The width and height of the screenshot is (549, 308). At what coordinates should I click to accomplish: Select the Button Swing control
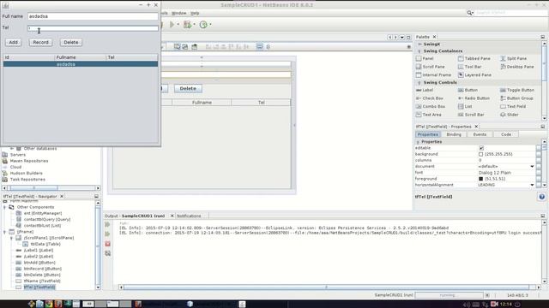(x=468, y=90)
